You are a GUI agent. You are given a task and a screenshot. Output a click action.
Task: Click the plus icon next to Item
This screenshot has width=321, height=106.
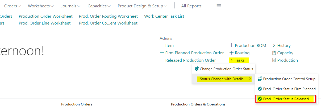pos(162,45)
